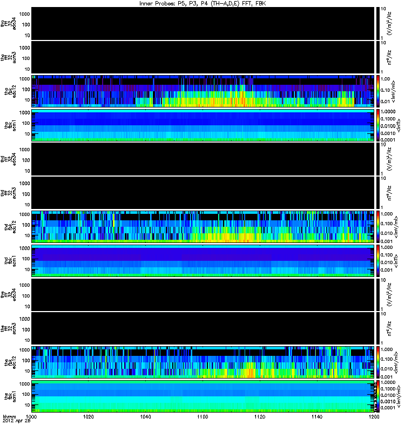
Task: Select the thd fbk edc12 spectrogram panel
Action: [x=203, y=227]
